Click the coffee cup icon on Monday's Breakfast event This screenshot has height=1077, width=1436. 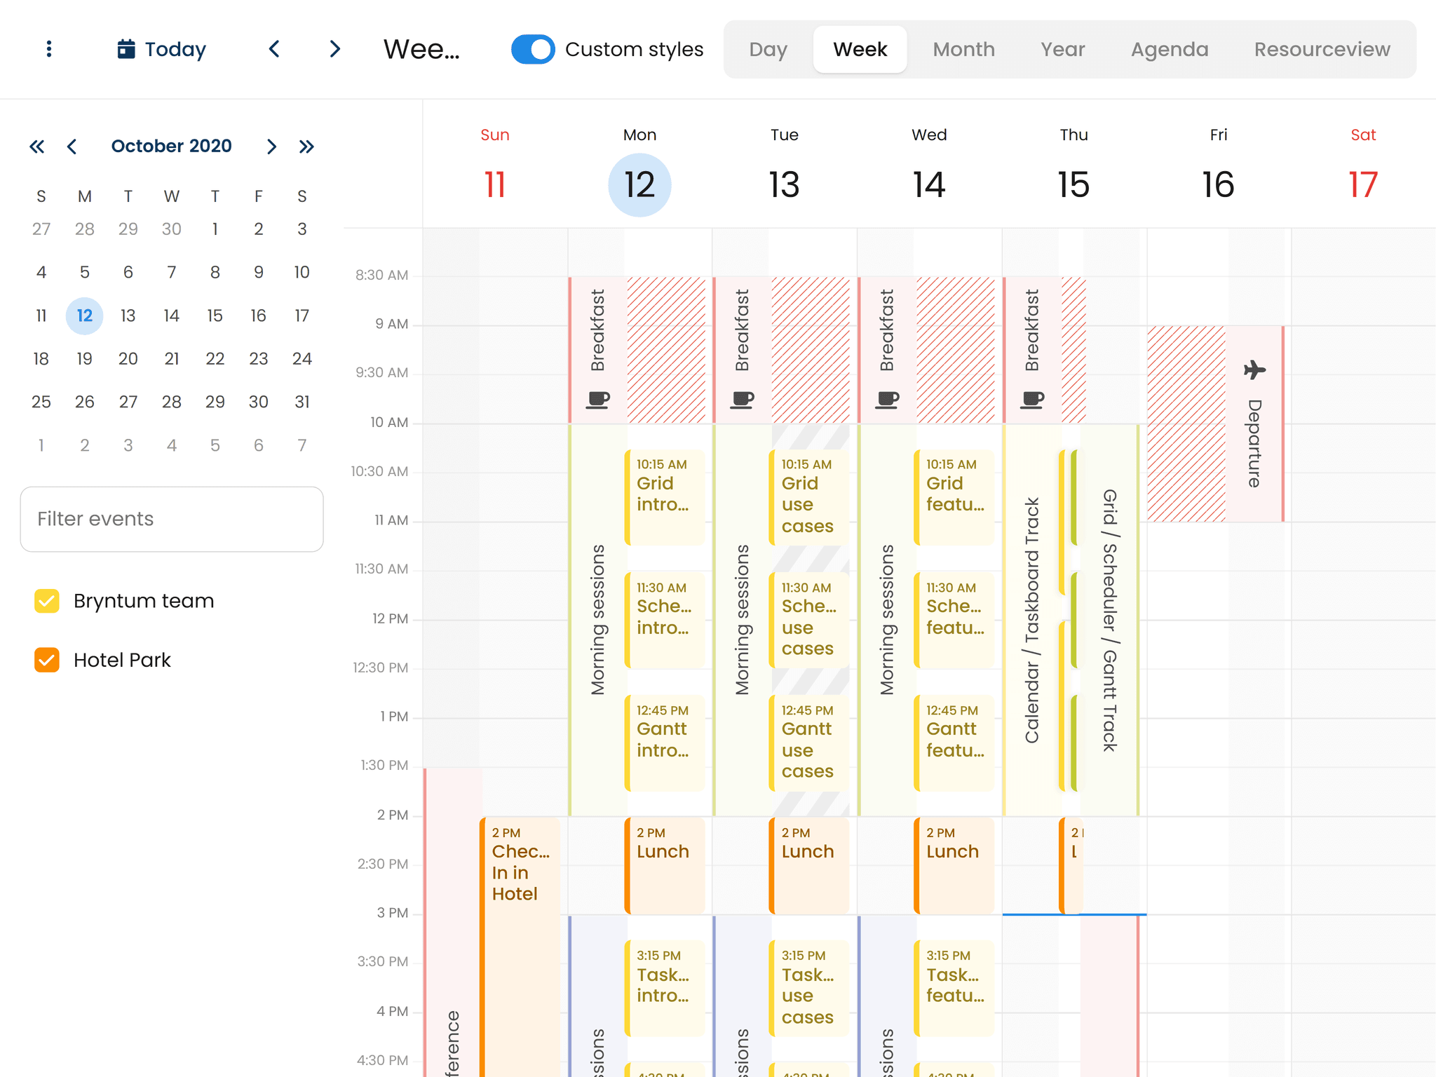coord(598,398)
